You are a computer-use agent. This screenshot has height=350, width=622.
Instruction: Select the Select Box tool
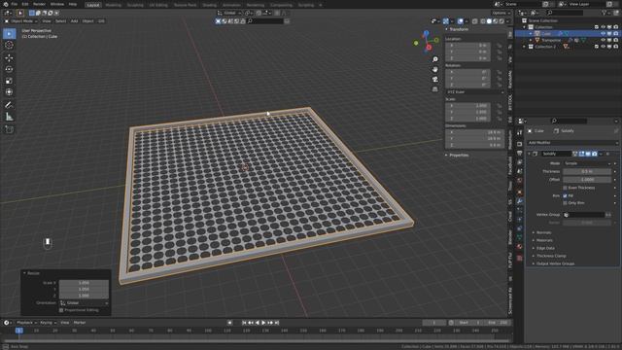click(9, 34)
